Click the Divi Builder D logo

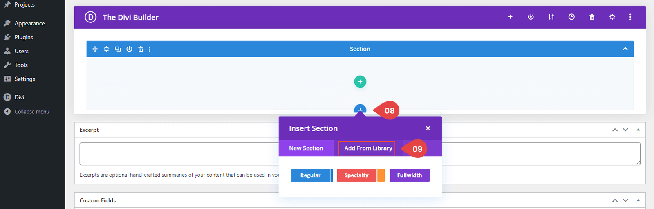coord(90,17)
